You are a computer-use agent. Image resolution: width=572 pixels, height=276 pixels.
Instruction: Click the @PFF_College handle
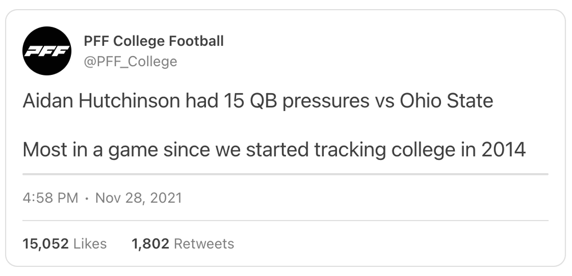pos(130,61)
